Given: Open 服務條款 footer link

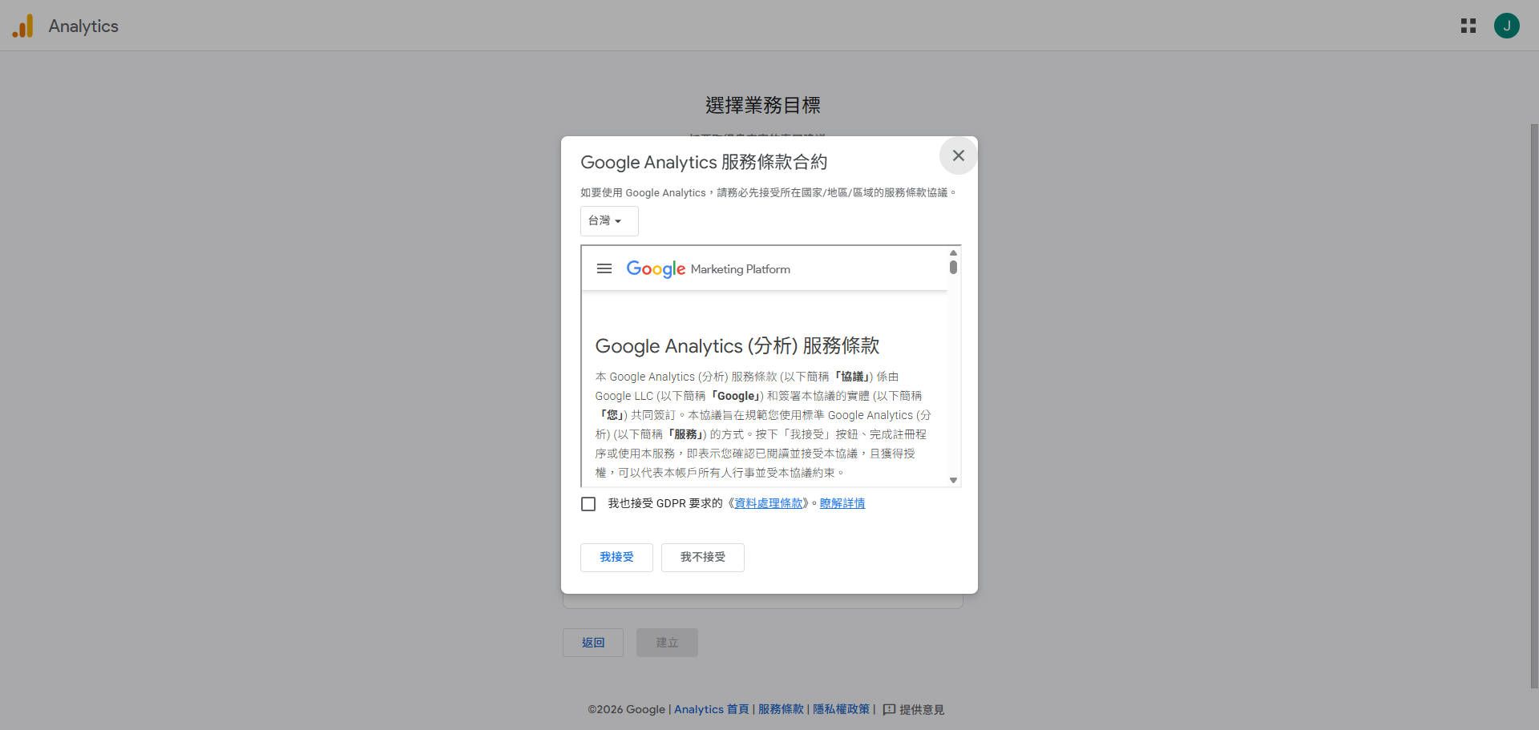Looking at the screenshot, I should (780, 709).
